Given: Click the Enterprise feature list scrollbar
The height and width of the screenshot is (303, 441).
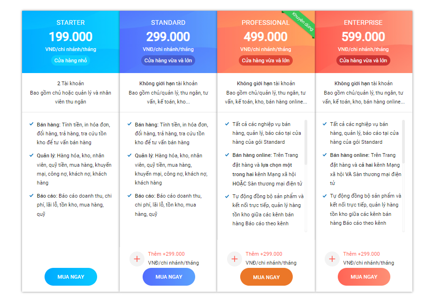Looking at the screenshot, I should pyautogui.click(x=403, y=142).
